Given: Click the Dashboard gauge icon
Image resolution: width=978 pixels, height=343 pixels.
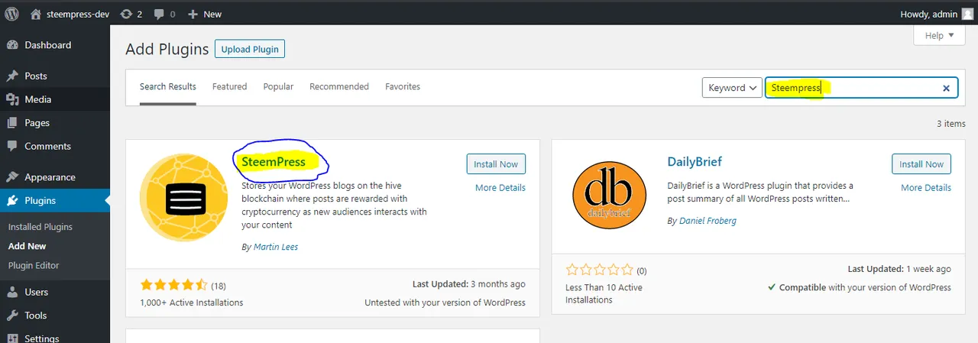Looking at the screenshot, I should point(12,45).
